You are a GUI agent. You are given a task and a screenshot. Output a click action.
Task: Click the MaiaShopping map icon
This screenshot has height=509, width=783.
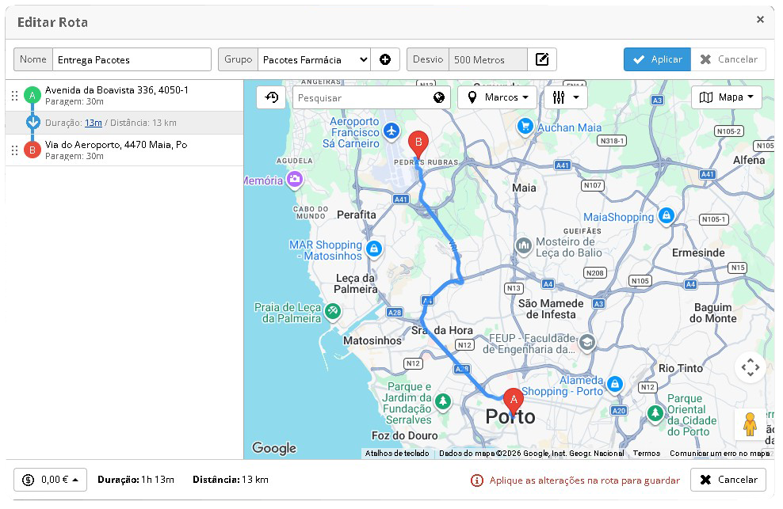667,215
